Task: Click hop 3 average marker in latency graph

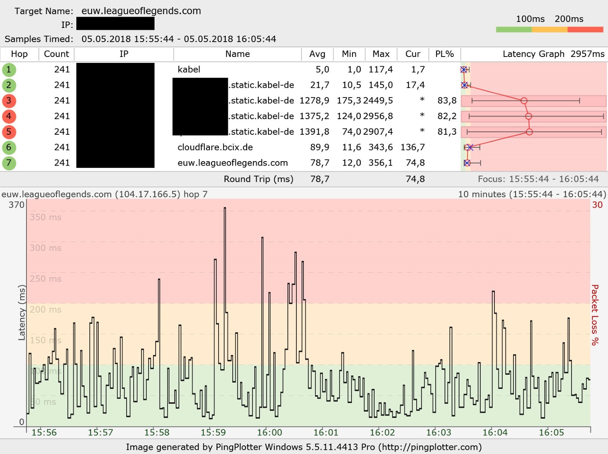Action: pyautogui.click(x=524, y=101)
